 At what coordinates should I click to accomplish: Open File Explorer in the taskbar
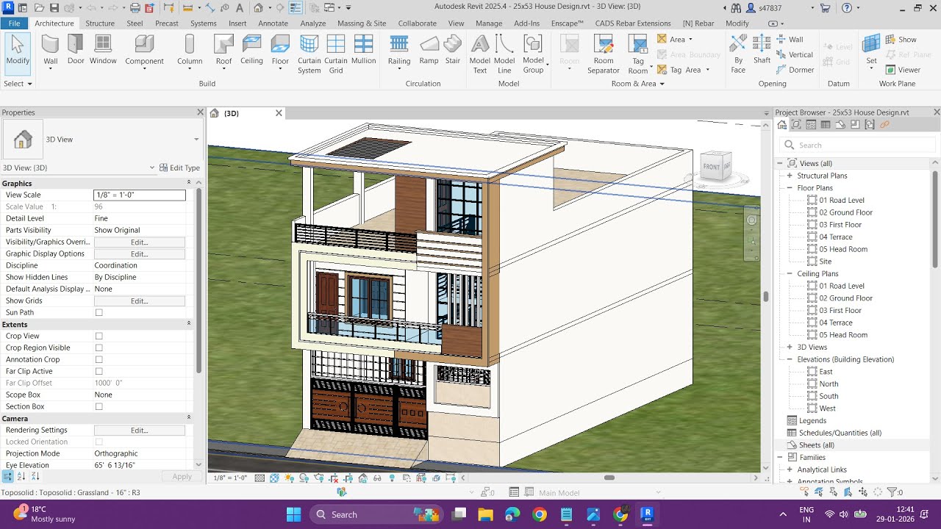coord(484,514)
